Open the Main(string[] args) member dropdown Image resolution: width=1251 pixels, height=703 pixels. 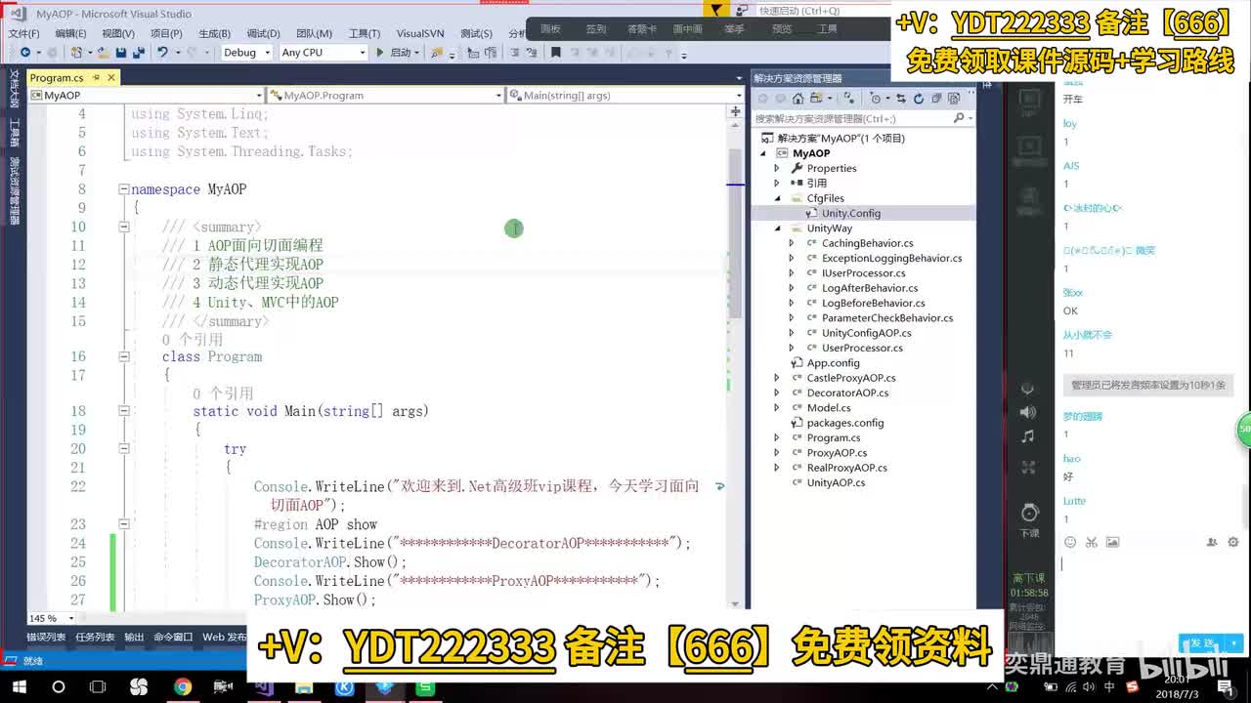point(625,95)
